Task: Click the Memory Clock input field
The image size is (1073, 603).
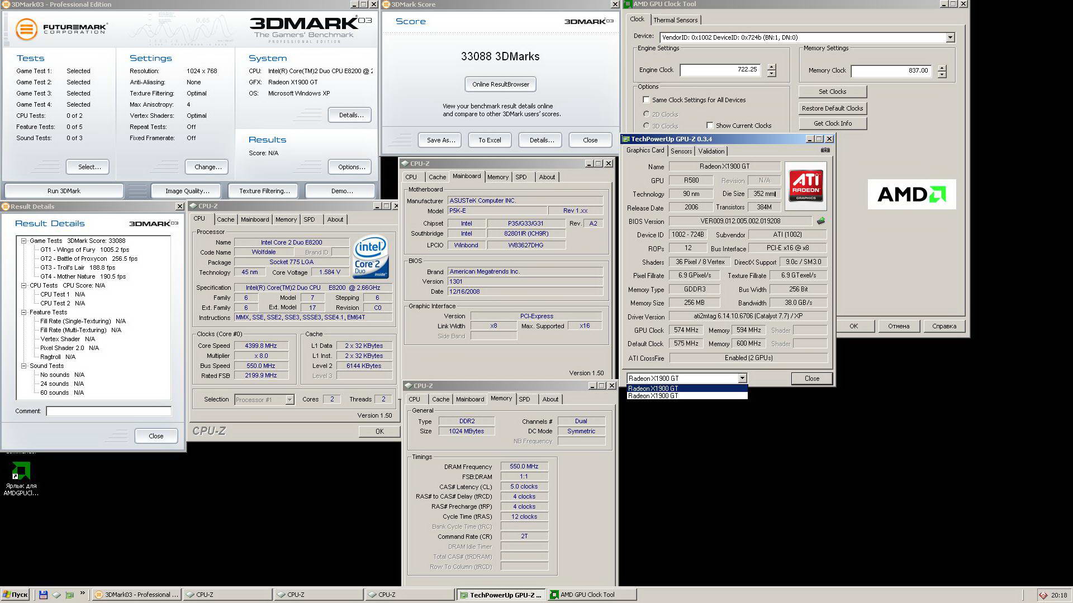Action: (x=891, y=70)
